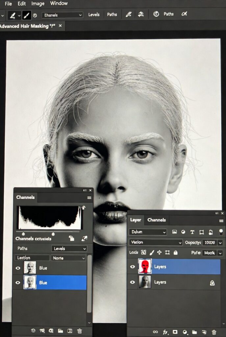Click the last key-shaped icon in options bar

(184, 14)
